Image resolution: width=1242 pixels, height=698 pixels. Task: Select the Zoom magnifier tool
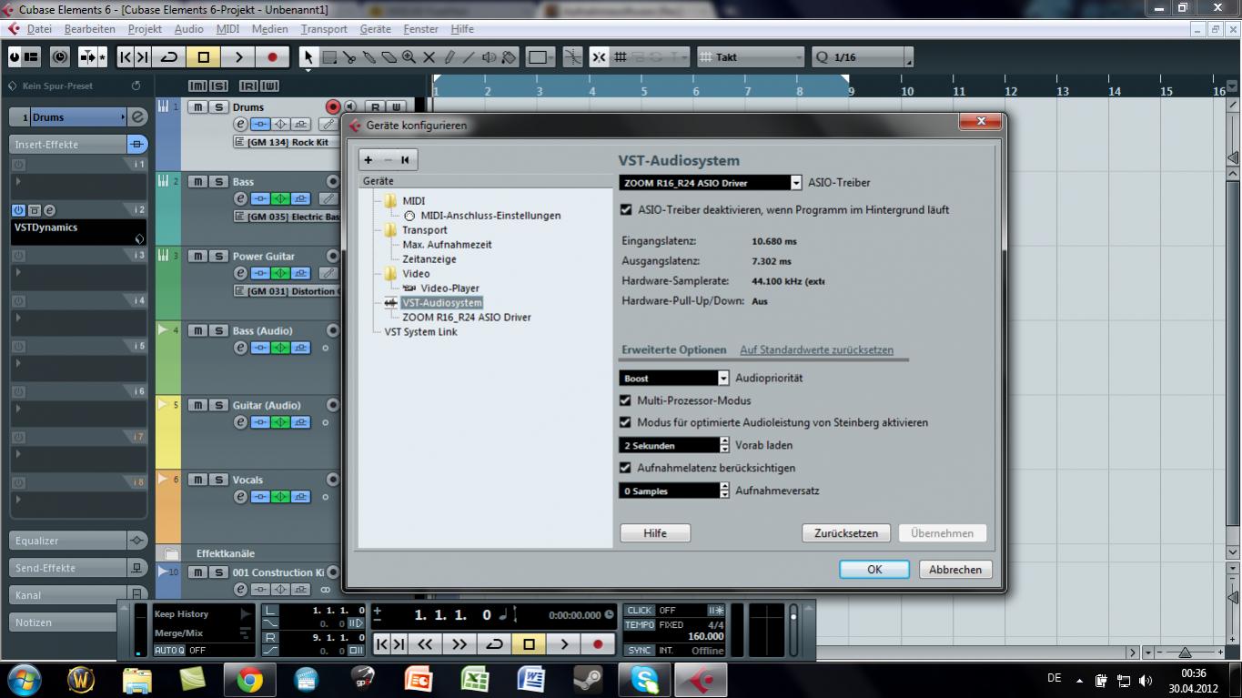coord(409,57)
